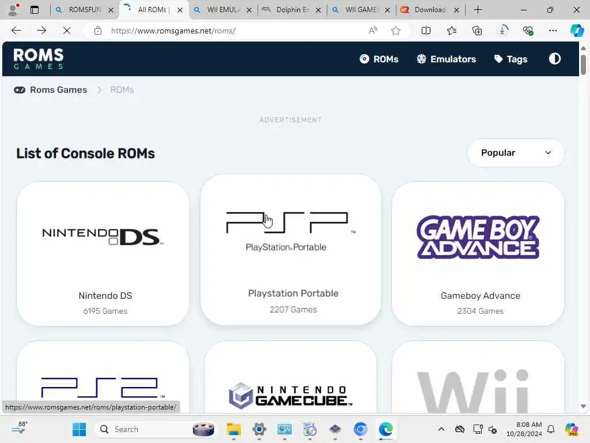Click the ROMs breadcrumb text
The image size is (590, 443).
point(122,89)
